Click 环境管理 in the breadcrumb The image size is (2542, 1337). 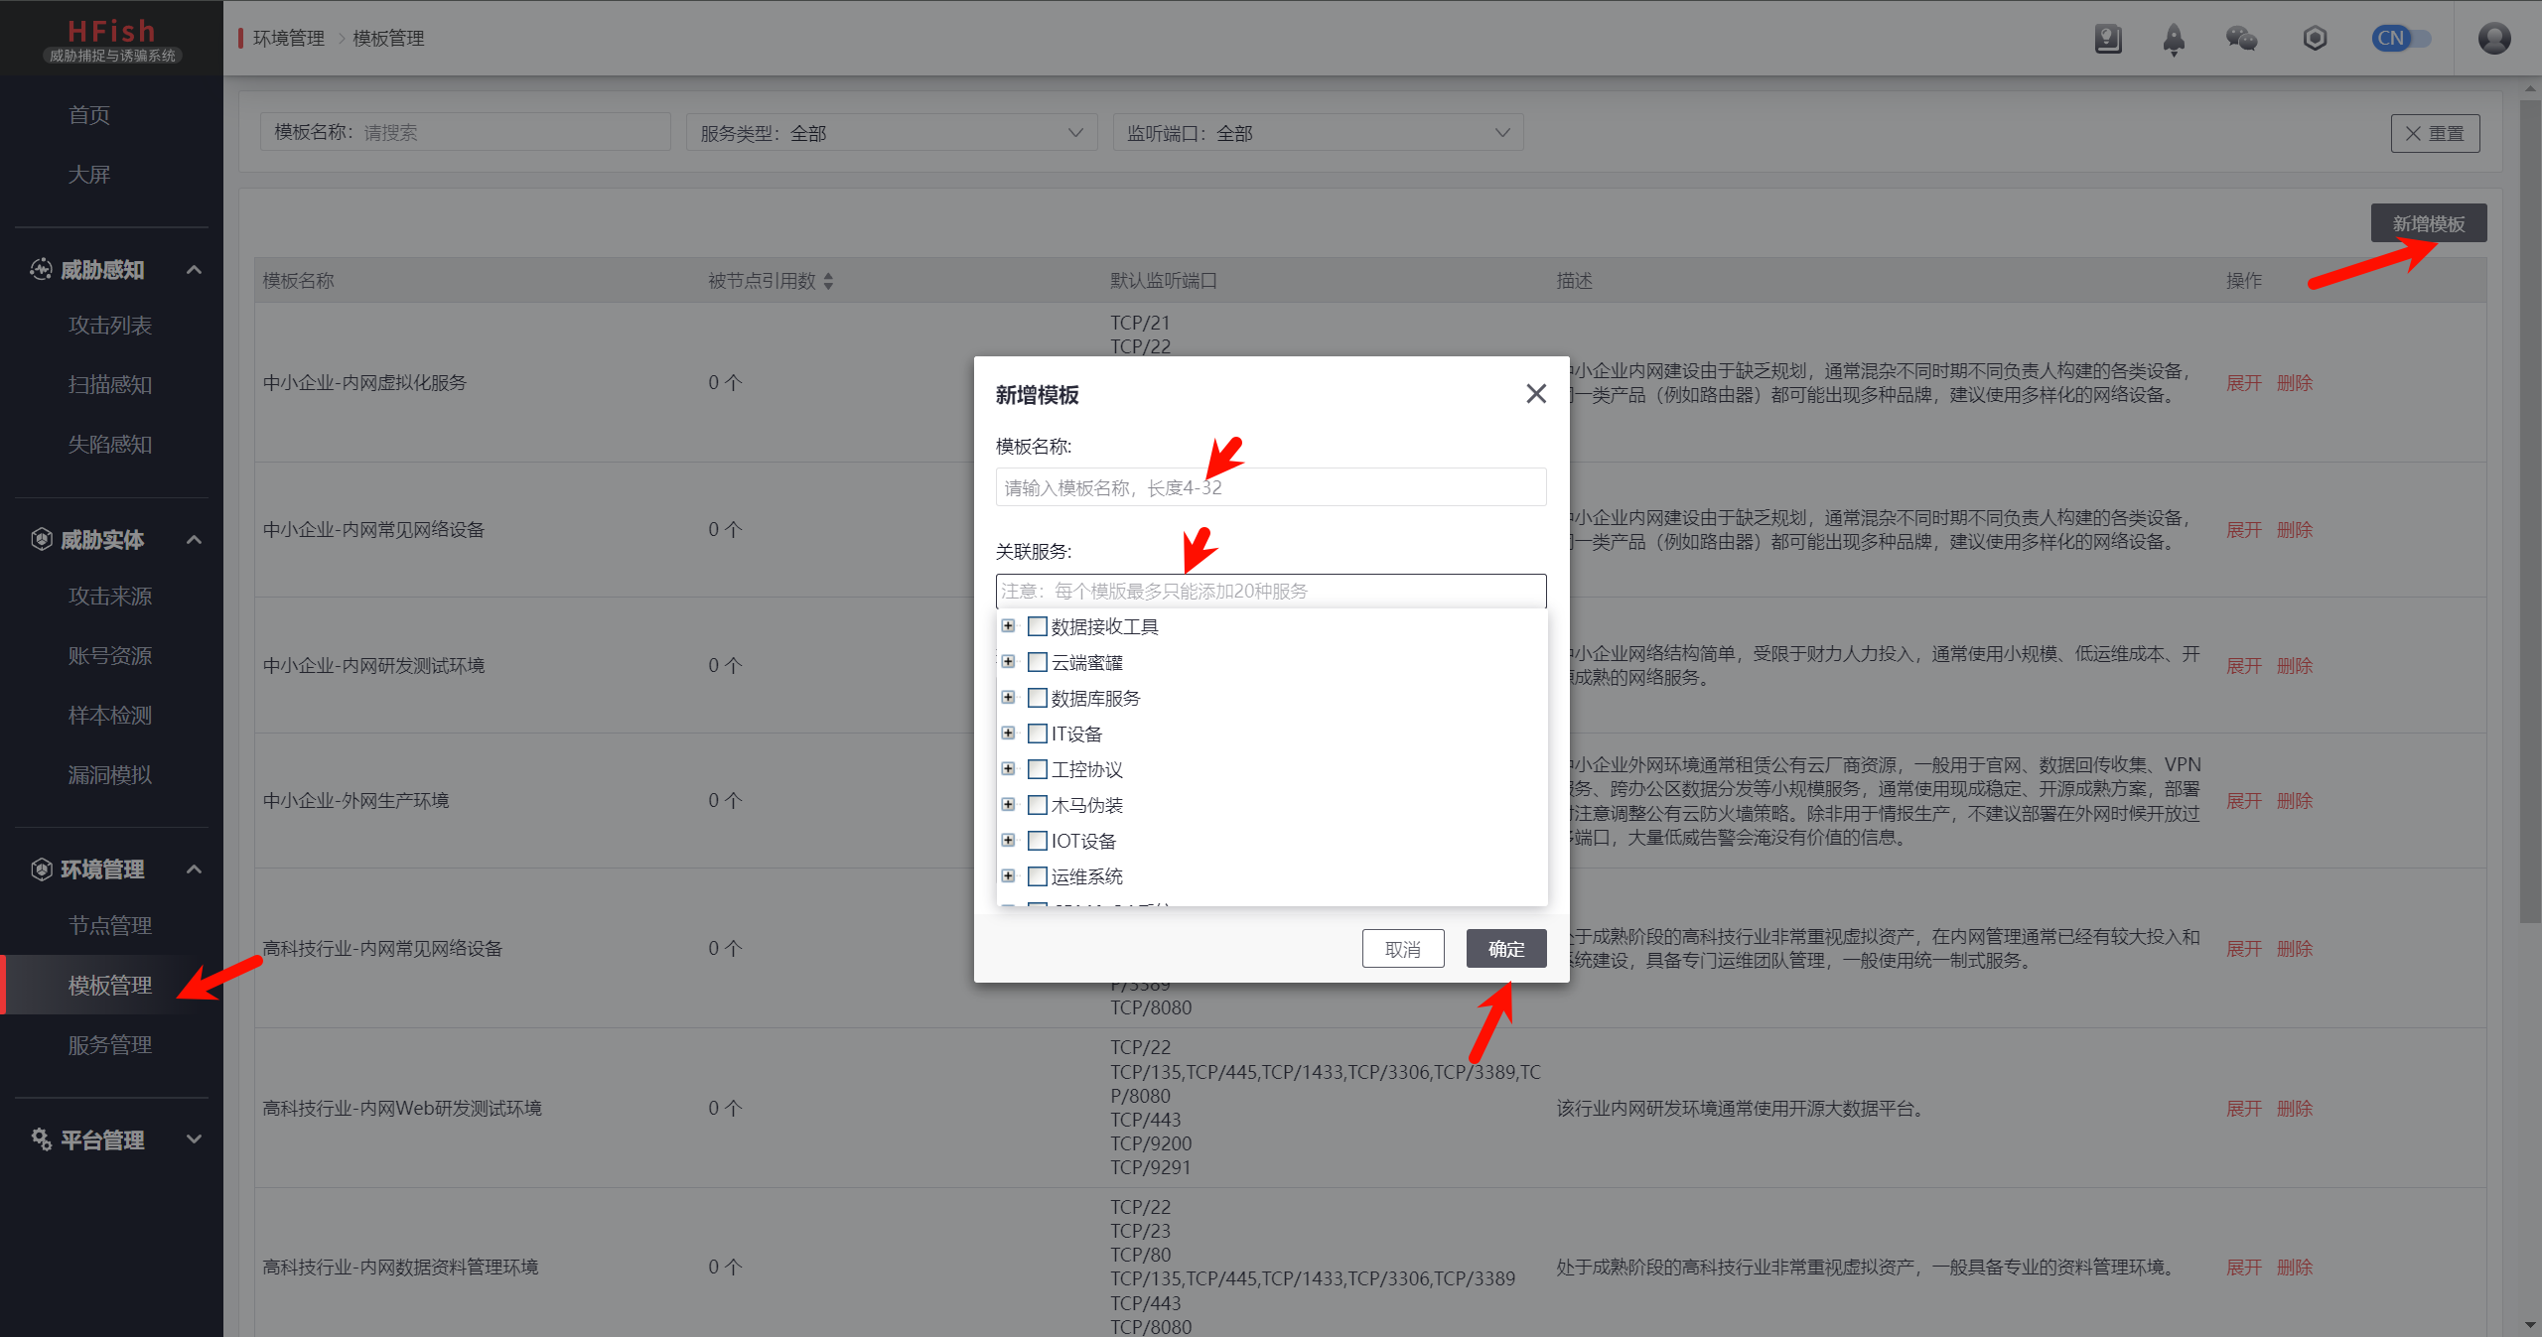click(289, 39)
